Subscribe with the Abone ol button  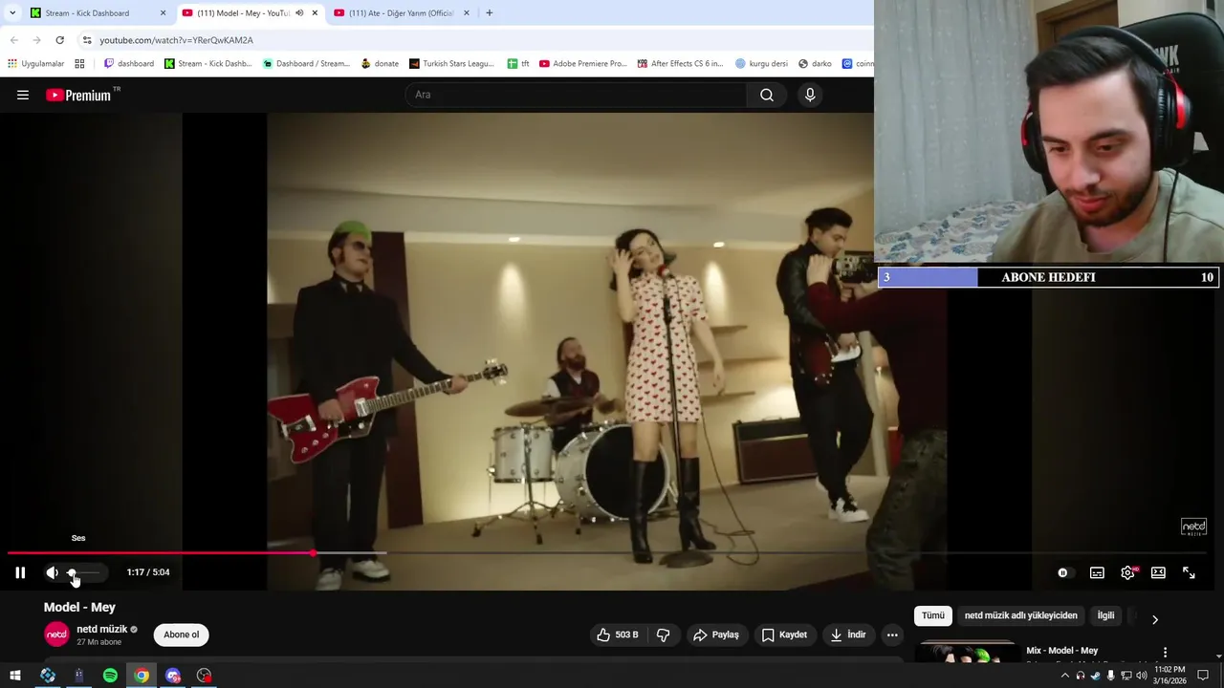(x=182, y=634)
